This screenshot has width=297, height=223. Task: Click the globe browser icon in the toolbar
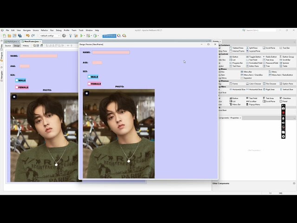[x=64, y=36]
